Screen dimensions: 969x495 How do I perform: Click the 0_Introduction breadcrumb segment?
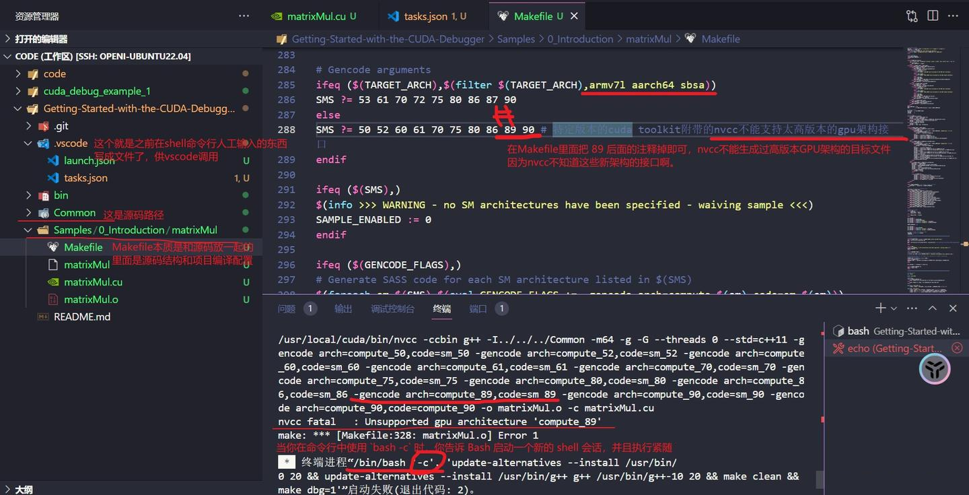(580, 39)
